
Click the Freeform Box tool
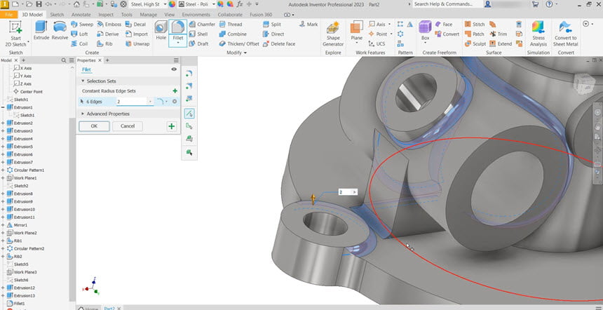pos(425,31)
